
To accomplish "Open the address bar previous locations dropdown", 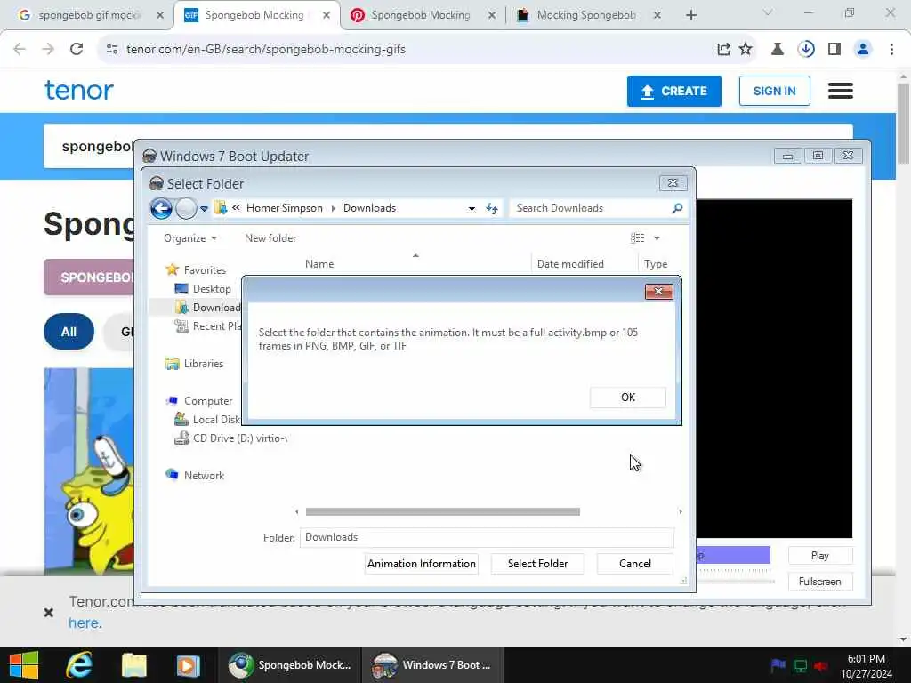I will [472, 208].
